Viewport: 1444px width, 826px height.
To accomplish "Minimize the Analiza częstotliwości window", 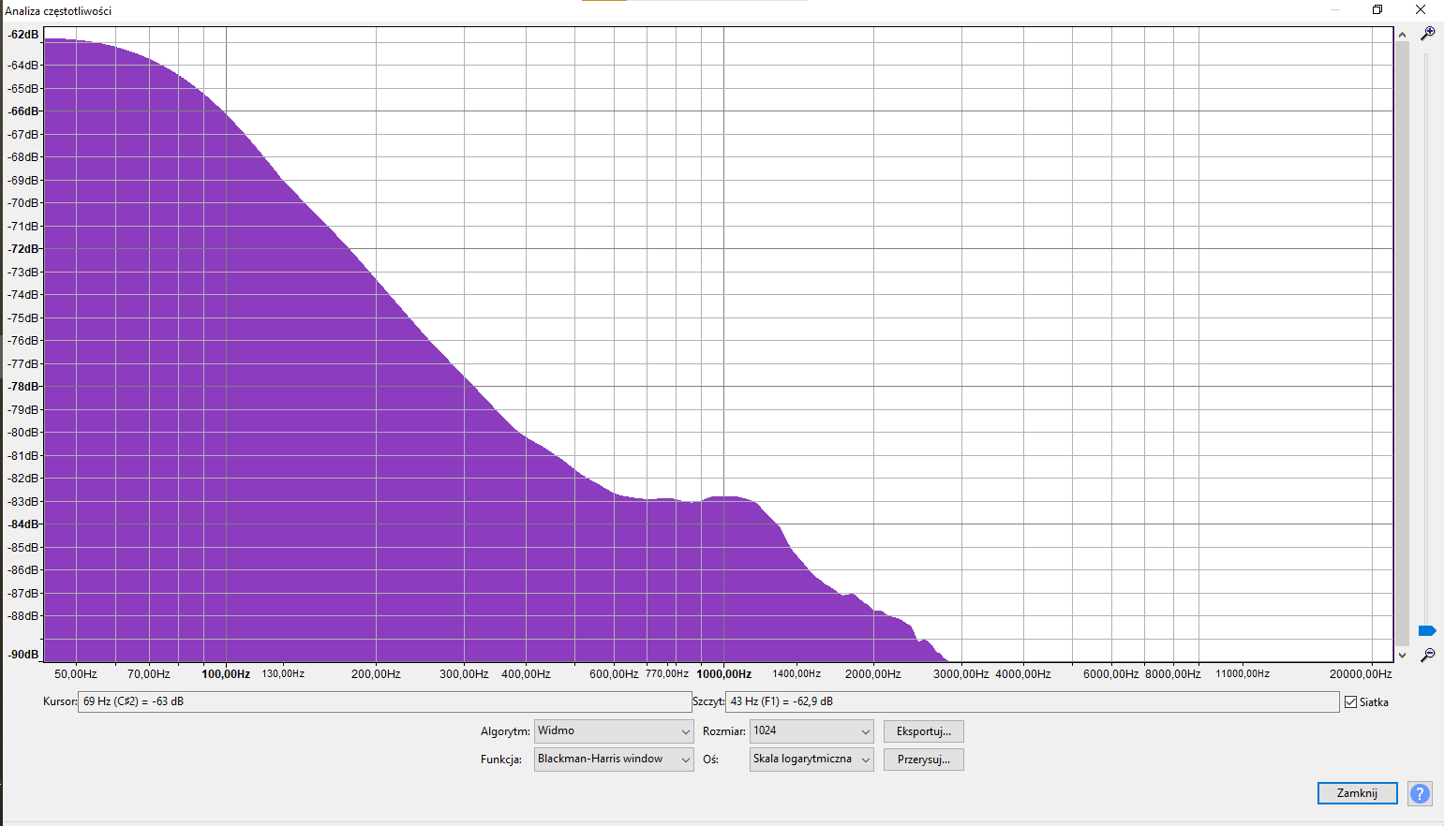I will coord(1334,10).
